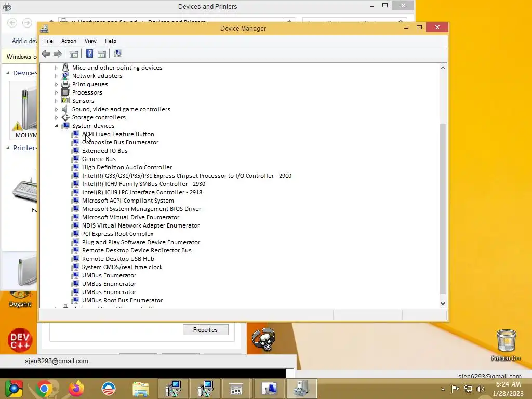Open File Explorer from the taskbar

(140, 389)
